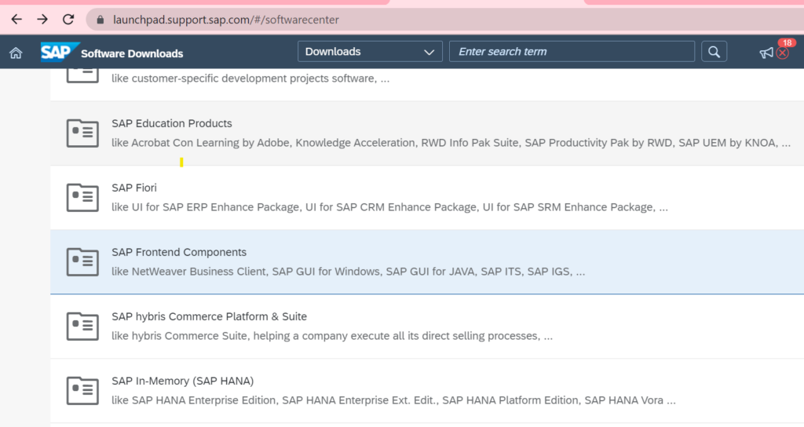Viewport: 804px width, 427px height.
Task: Click the Software Downloads title
Action: point(132,53)
